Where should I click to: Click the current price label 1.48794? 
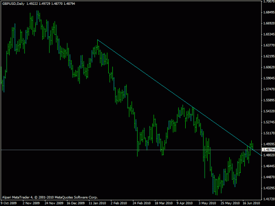point(269,150)
